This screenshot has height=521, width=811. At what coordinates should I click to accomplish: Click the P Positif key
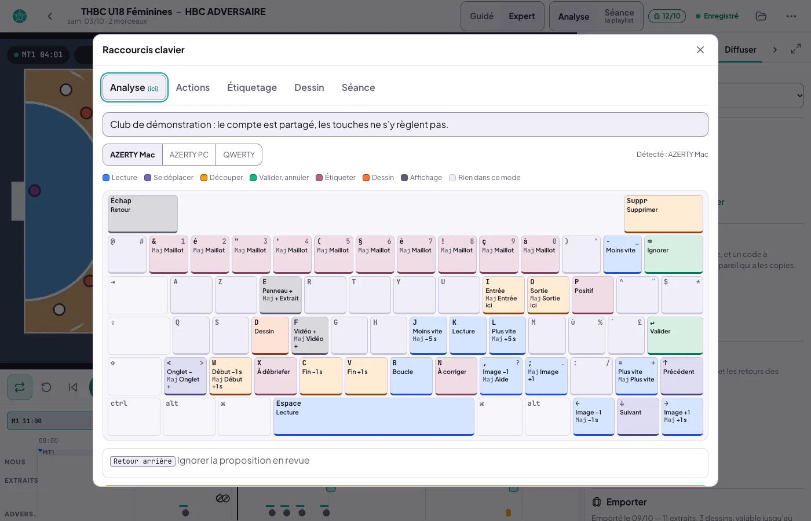pos(593,295)
